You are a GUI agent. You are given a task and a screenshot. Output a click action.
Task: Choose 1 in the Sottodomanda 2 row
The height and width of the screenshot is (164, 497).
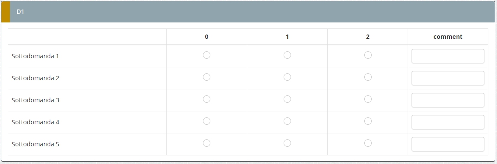(287, 77)
